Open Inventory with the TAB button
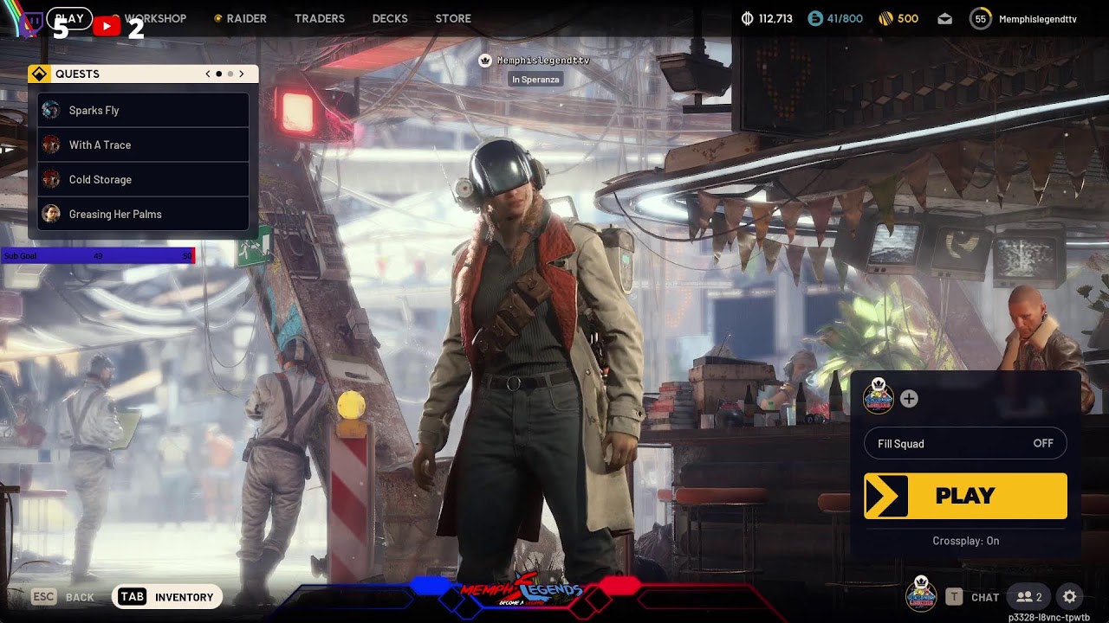The height and width of the screenshot is (623, 1109). [x=167, y=597]
